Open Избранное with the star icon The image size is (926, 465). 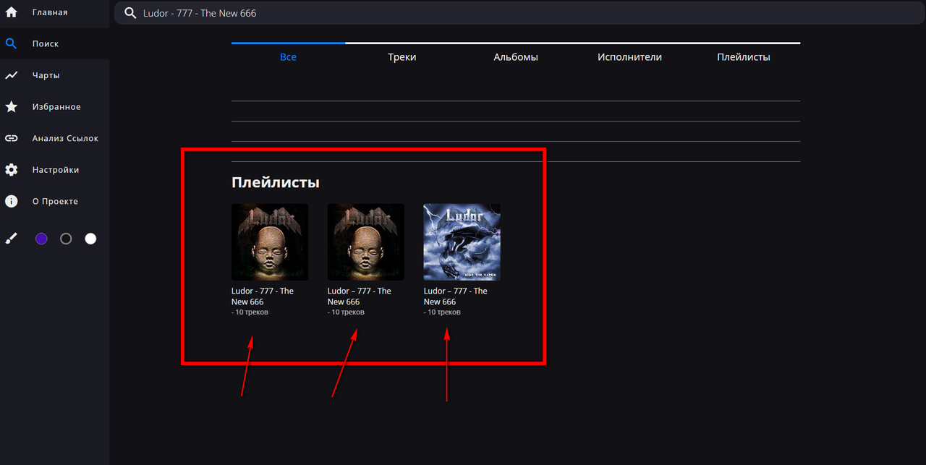pyautogui.click(x=12, y=107)
